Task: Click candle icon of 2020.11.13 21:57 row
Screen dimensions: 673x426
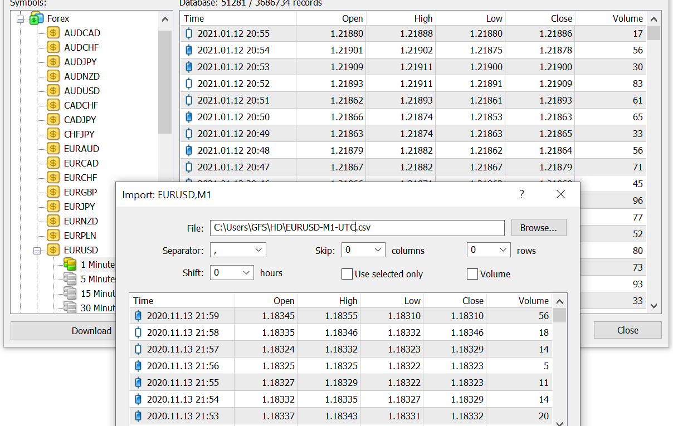Action: coord(138,349)
